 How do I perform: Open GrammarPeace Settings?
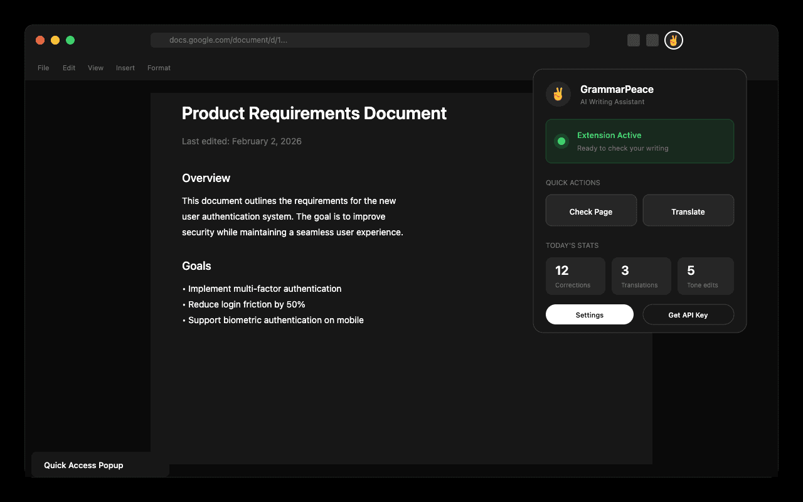(x=589, y=314)
